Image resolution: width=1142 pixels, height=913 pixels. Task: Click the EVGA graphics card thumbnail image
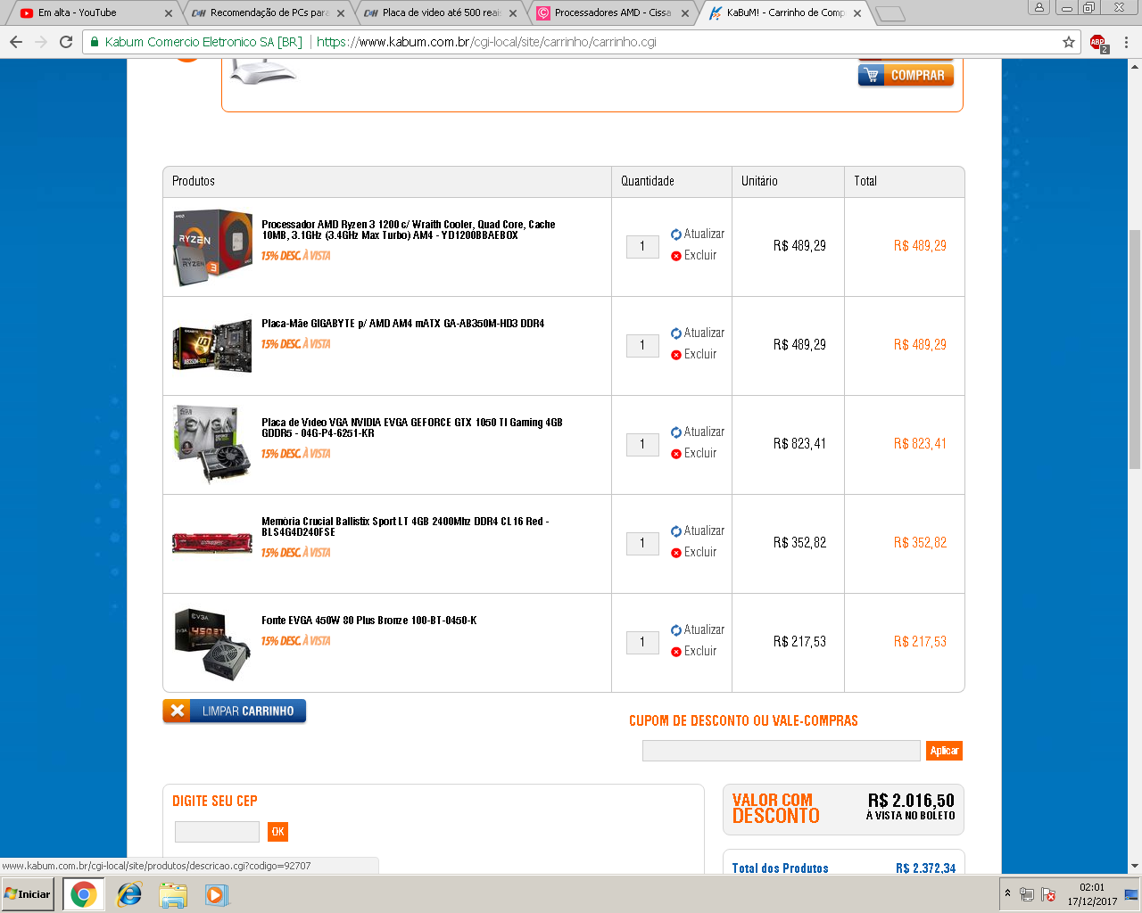point(212,444)
